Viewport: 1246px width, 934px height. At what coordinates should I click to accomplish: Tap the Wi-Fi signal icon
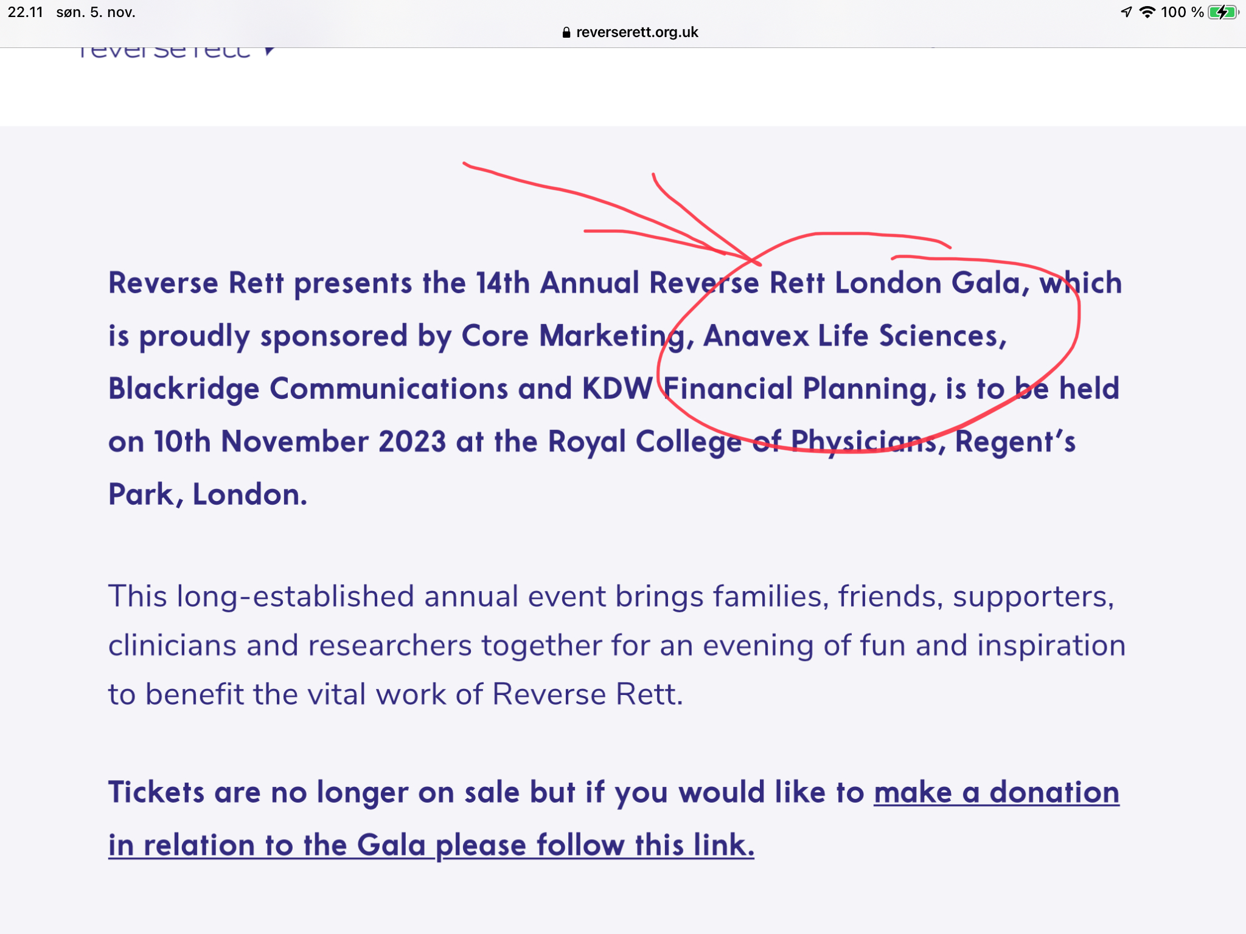coord(1147,12)
